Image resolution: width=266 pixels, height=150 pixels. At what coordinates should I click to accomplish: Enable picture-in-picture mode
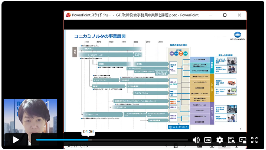click(x=243, y=140)
